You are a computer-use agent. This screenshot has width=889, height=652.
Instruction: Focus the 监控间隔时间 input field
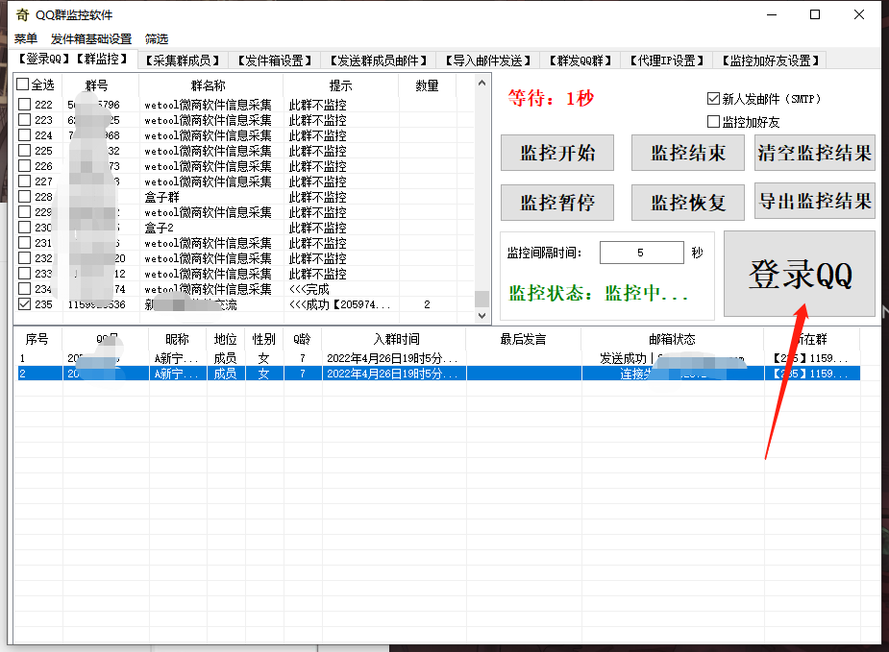point(642,253)
